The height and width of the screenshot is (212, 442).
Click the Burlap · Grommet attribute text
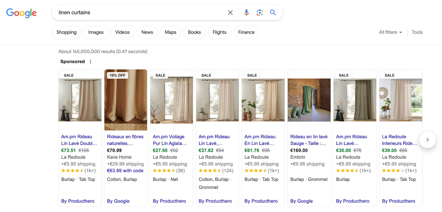coord(309,179)
